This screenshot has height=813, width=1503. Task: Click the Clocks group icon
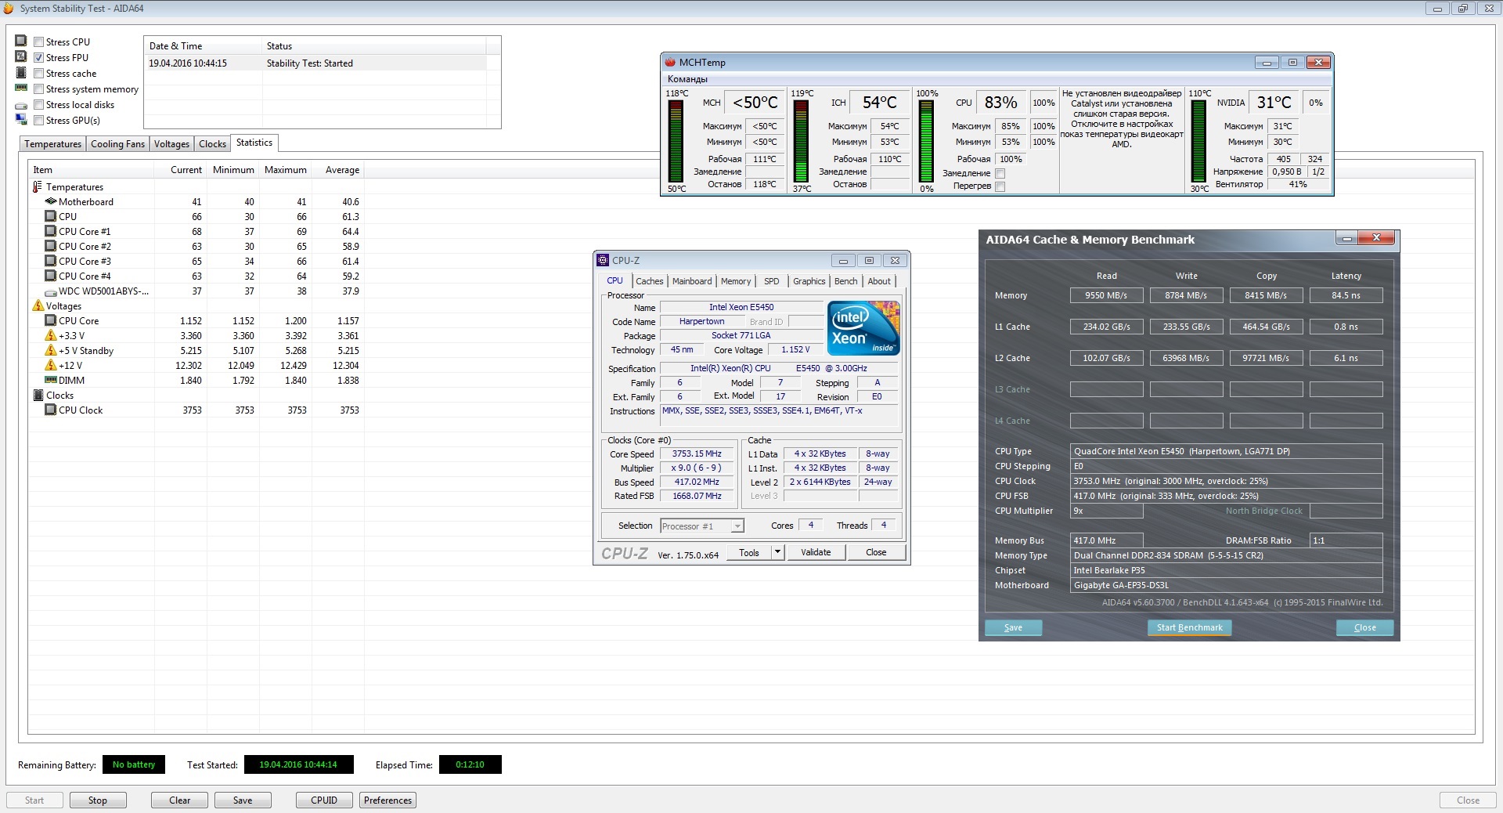(x=38, y=395)
